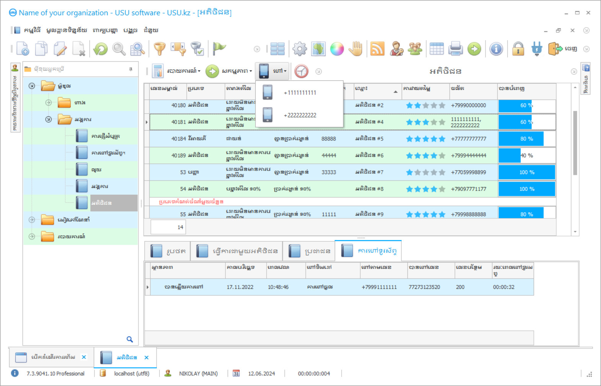This screenshot has width=601, height=386.
Task: Open the first menu bar item
Action: coord(32,30)
